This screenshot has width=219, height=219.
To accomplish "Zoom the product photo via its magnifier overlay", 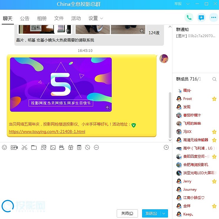I will [x=142, y=31].
